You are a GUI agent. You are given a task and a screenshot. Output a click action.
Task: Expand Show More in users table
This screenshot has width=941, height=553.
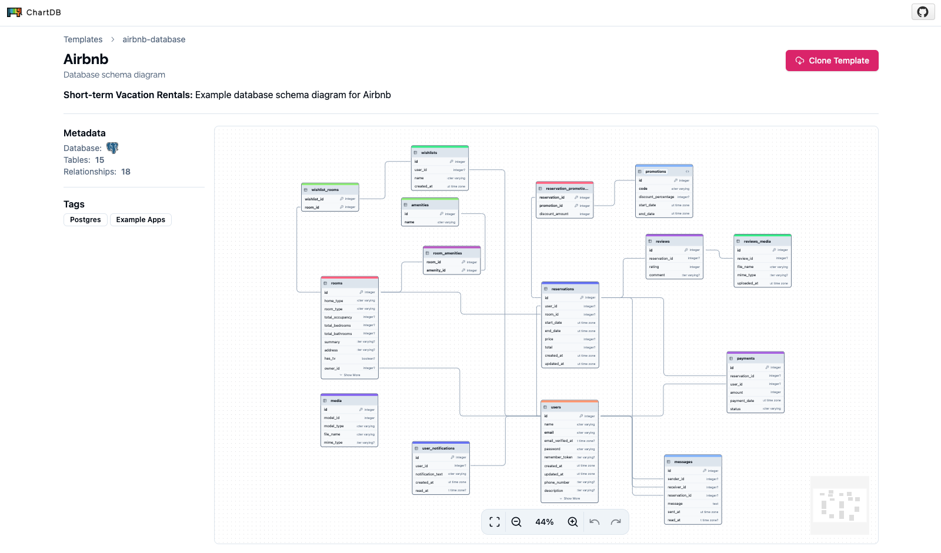(x=569, y=498)
